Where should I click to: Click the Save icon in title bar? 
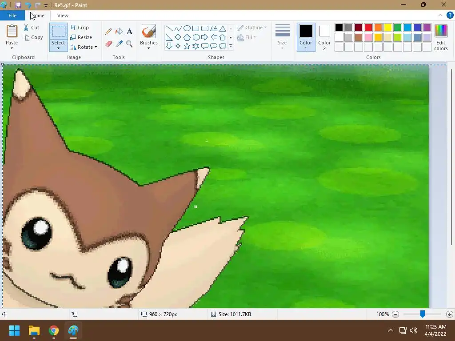(x=18, y=5)
